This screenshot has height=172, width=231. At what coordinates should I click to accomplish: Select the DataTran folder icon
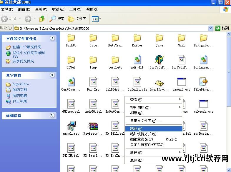pyautogui.click(x=115, y=38)
